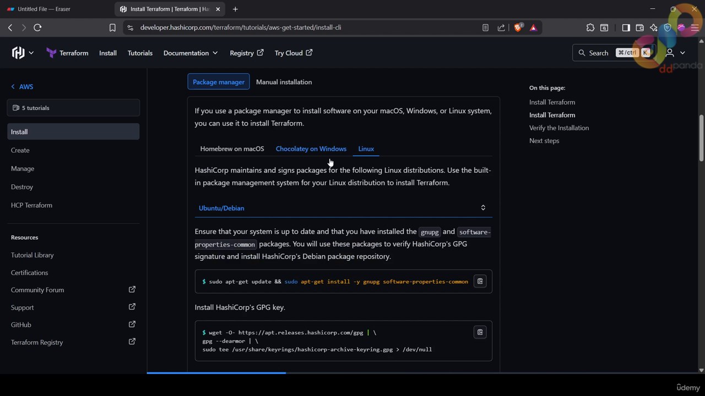Click the site Search box
This screenshot has width=705, height=396.
point(614,53)
